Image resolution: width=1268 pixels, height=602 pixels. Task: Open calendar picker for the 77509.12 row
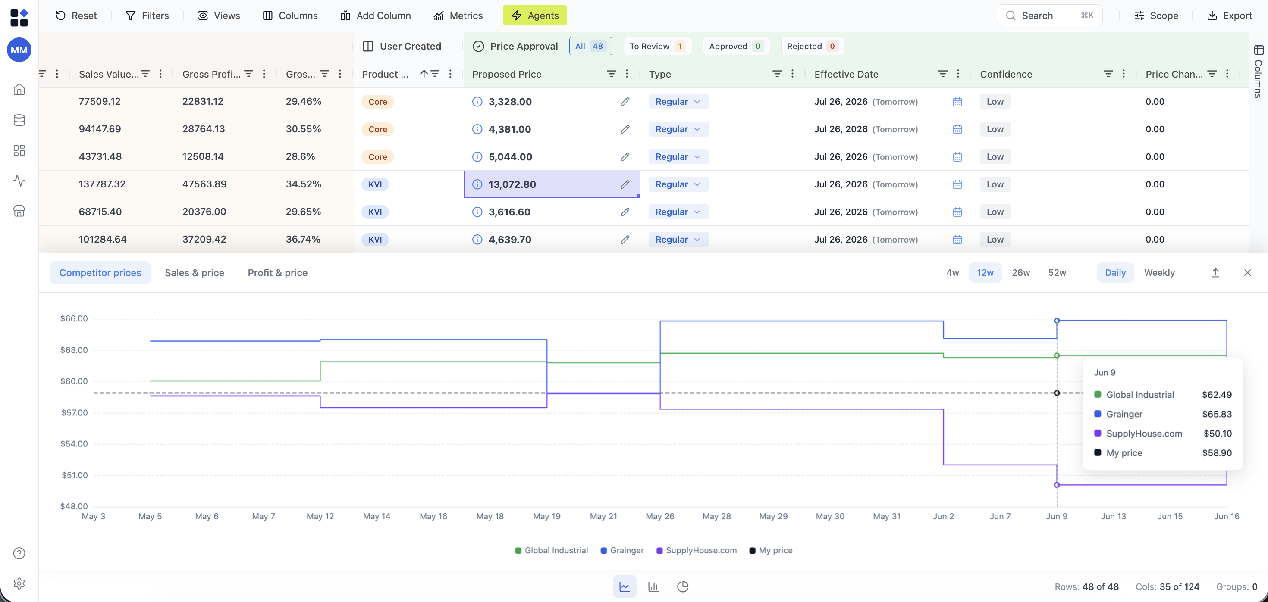click(957, 102)
